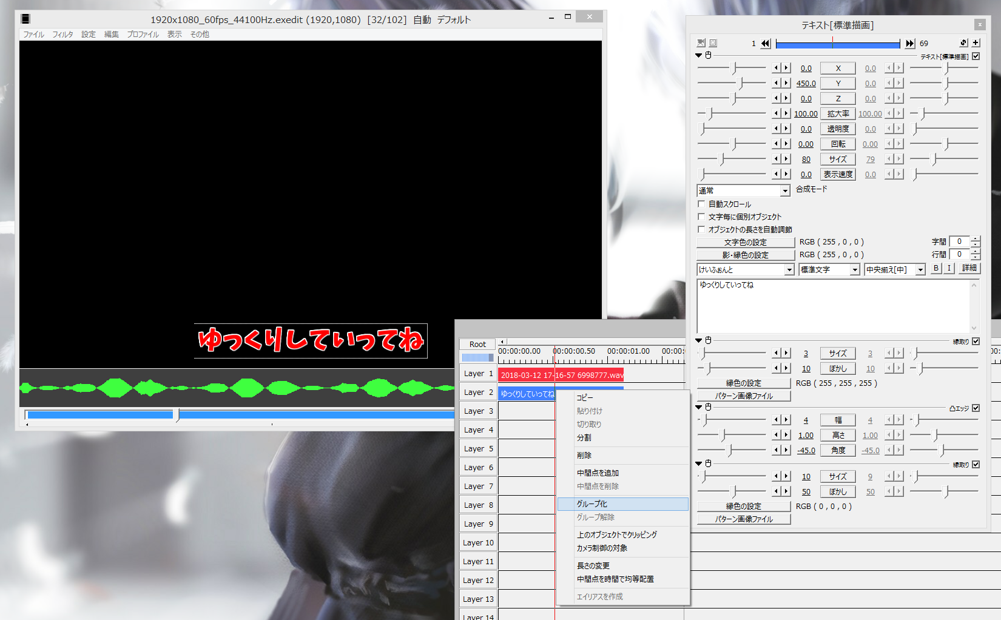
Task: Click the Layer 3 label in timeline
Action: coord(477,411)
